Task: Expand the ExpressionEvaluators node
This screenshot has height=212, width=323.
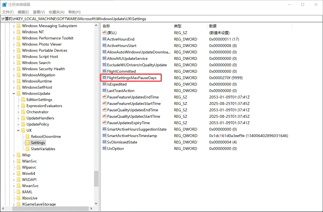Action: [18, 106]
